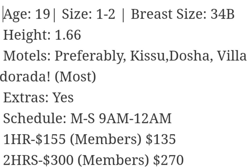The height and width of the screenshot is (167, 247).
Task: Click the "9AM-12AM" hours text
Action: [x=135, y=119]
